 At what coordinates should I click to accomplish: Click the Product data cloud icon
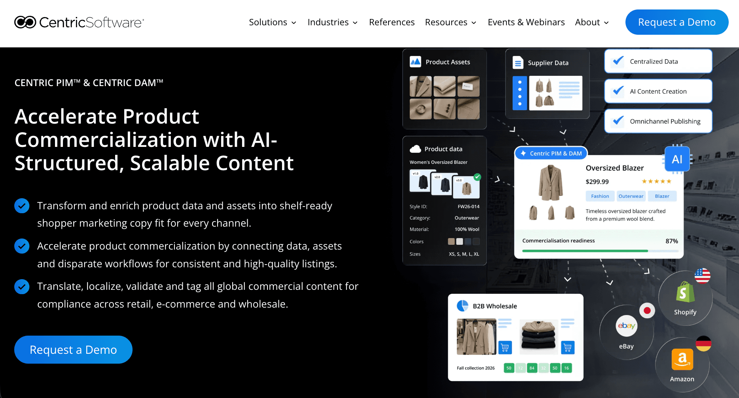[x=415, y=149]
